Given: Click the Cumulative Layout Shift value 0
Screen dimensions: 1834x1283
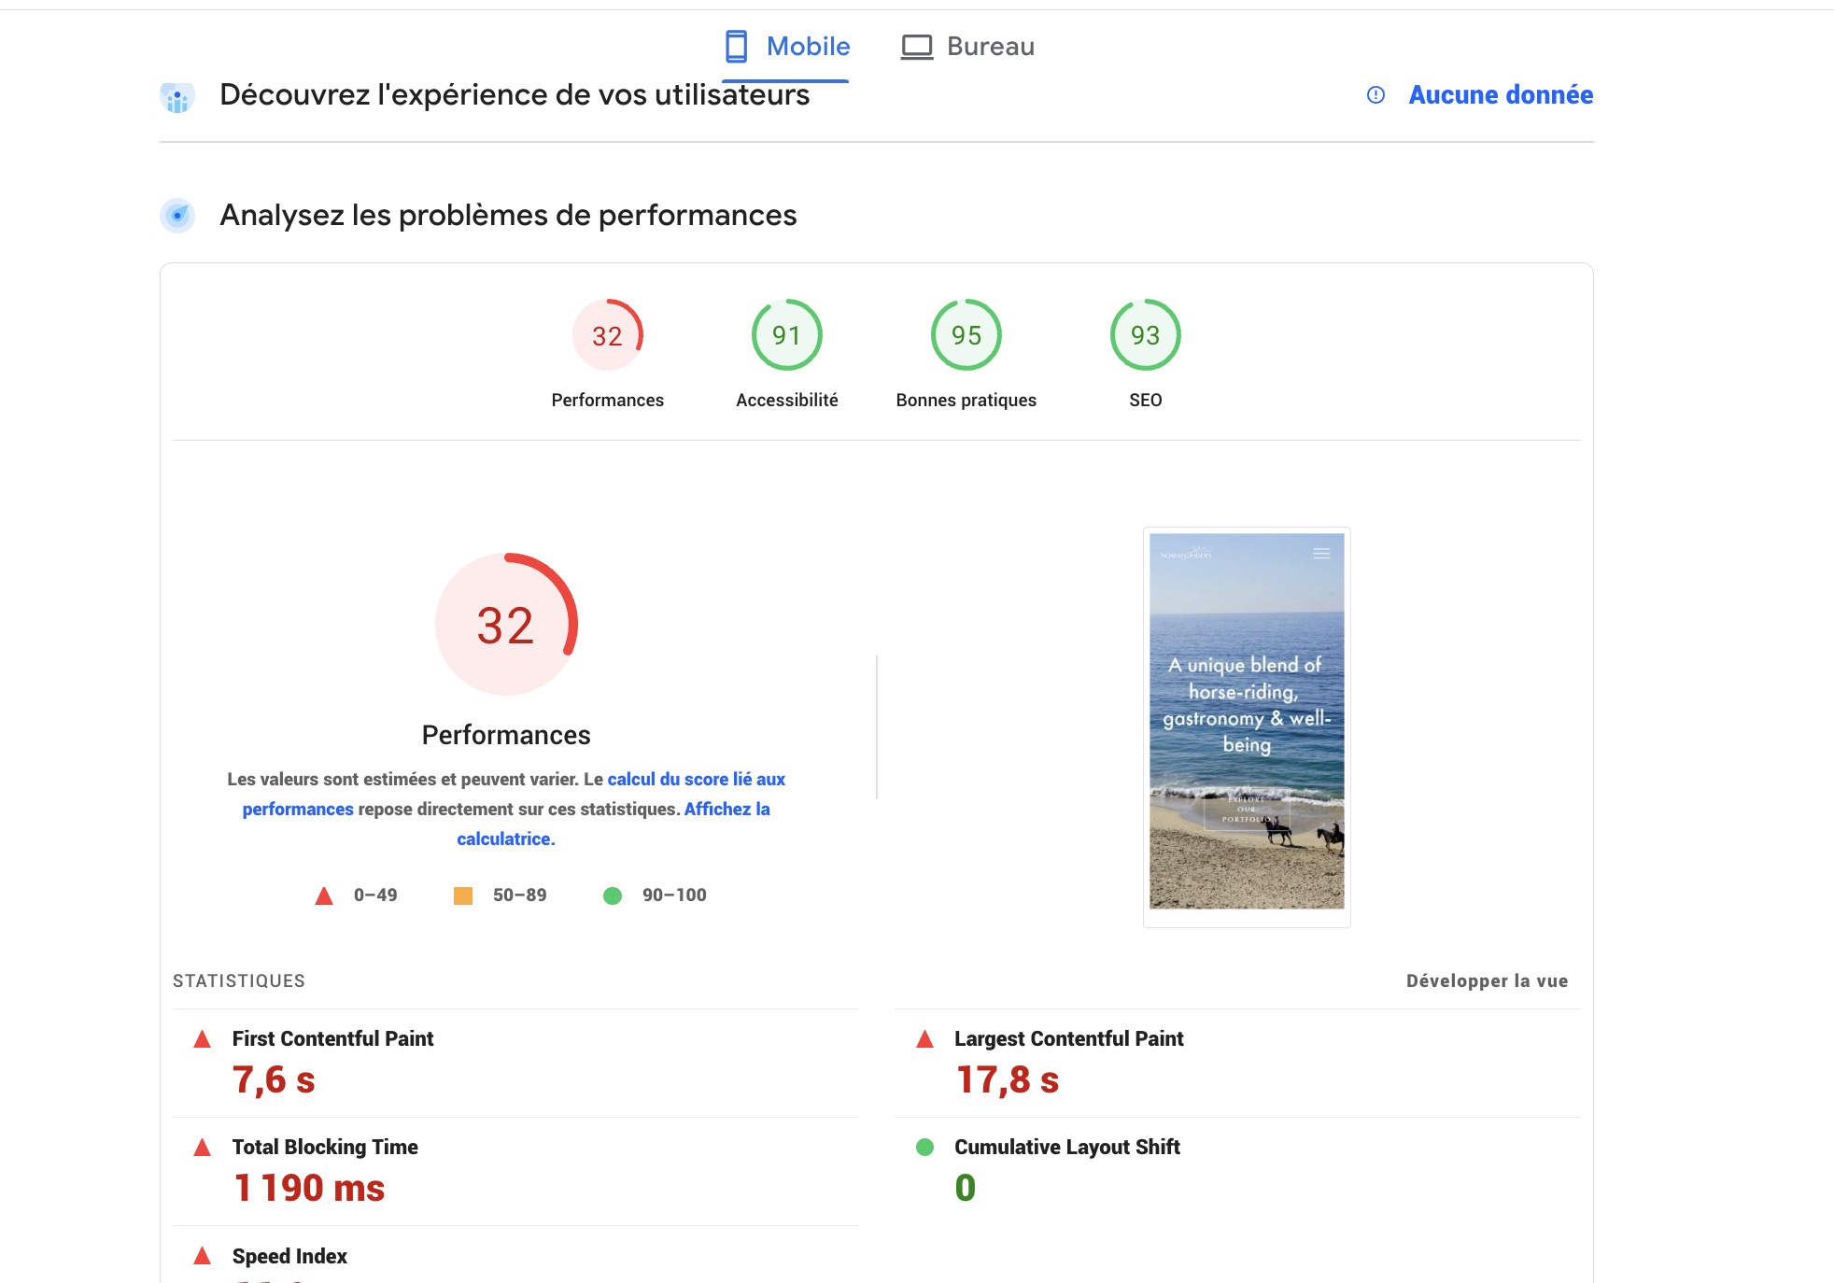Looking at the screenshot, I should point(966,1189).
